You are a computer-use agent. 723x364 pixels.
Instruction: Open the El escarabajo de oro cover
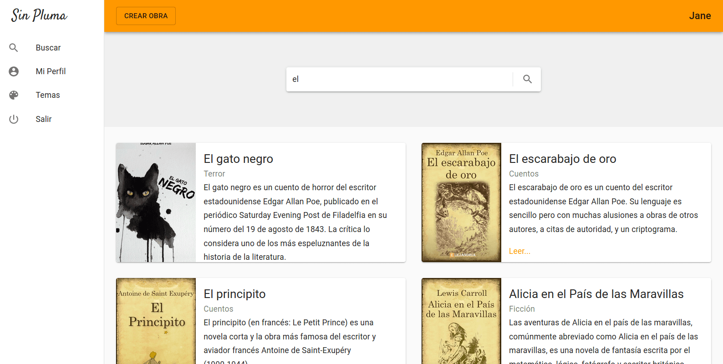(x=461, y=202)
